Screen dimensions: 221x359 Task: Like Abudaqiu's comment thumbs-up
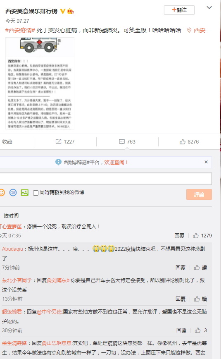tap(197, 268)
